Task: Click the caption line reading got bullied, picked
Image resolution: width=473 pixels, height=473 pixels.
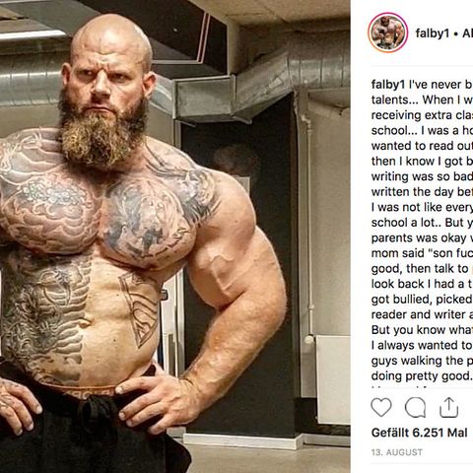Action: click(422, 300)
